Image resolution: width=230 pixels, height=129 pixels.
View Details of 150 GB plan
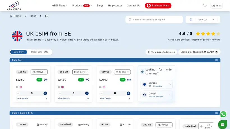point(22,98)
